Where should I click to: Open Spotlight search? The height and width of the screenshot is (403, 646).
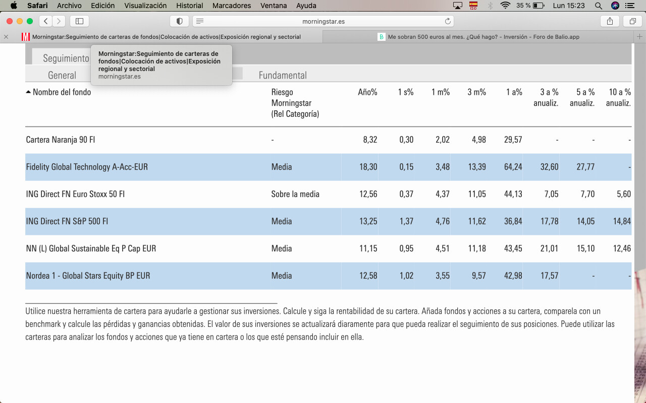599,6
